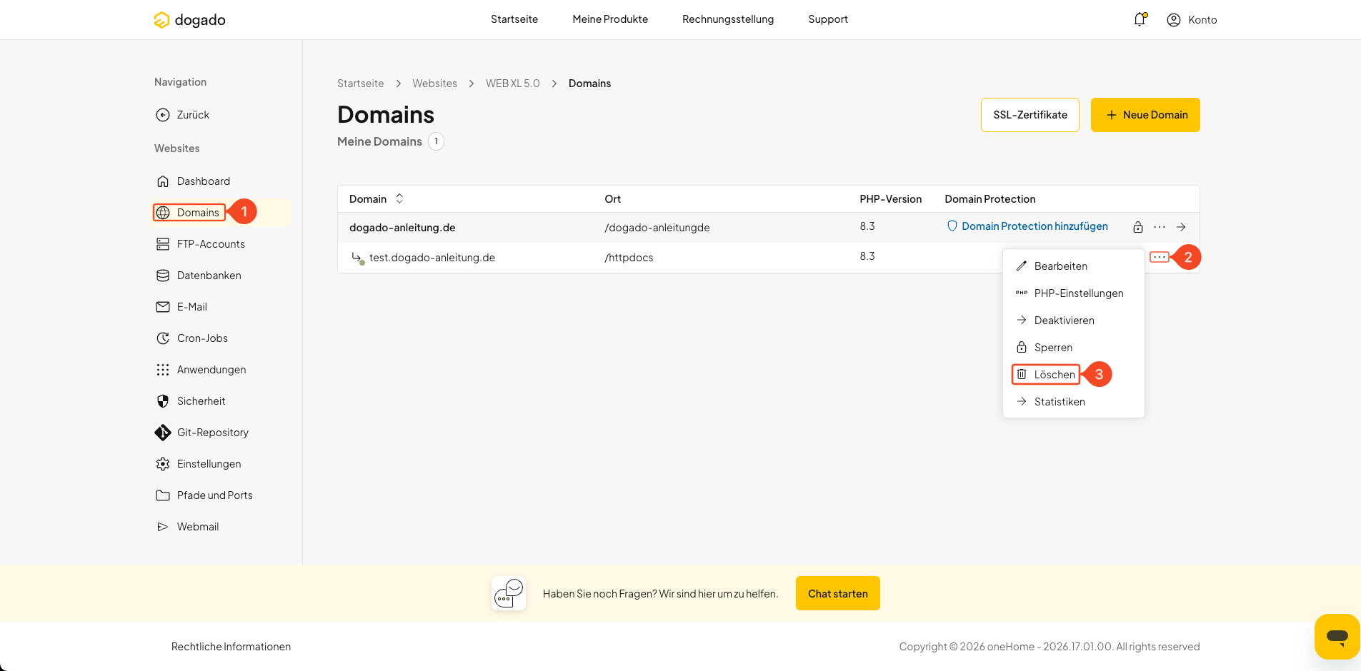Open Webmail in the sidebar

188,527
